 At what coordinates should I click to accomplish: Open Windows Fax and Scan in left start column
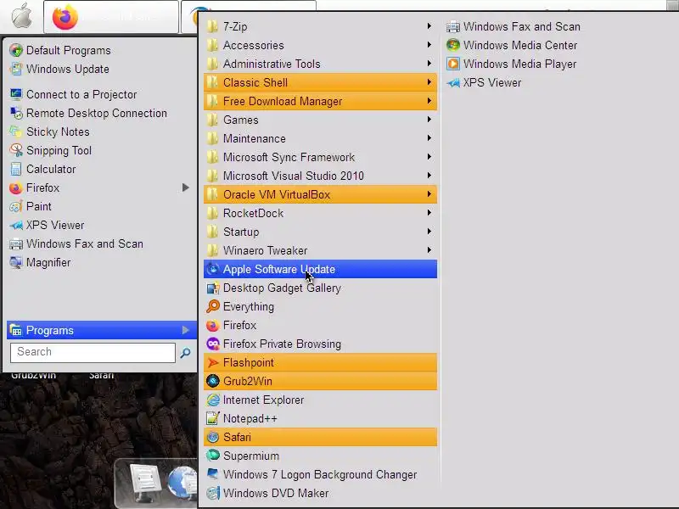(100, 243)
